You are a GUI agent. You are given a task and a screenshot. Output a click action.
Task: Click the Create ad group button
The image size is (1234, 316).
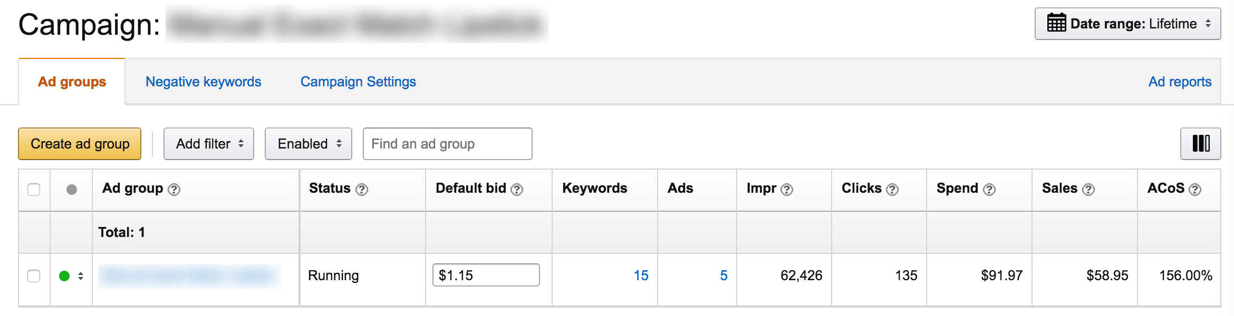pos(80,143)
